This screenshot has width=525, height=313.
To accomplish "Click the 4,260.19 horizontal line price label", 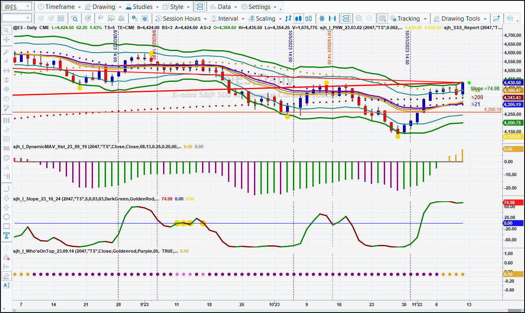I will [493, 109].
